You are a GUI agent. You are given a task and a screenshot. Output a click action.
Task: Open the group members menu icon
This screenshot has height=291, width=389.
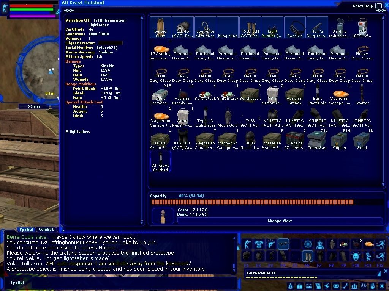(x=354, y=286)
